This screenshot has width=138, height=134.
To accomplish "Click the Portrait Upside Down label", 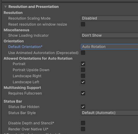I will coord(31,70).
